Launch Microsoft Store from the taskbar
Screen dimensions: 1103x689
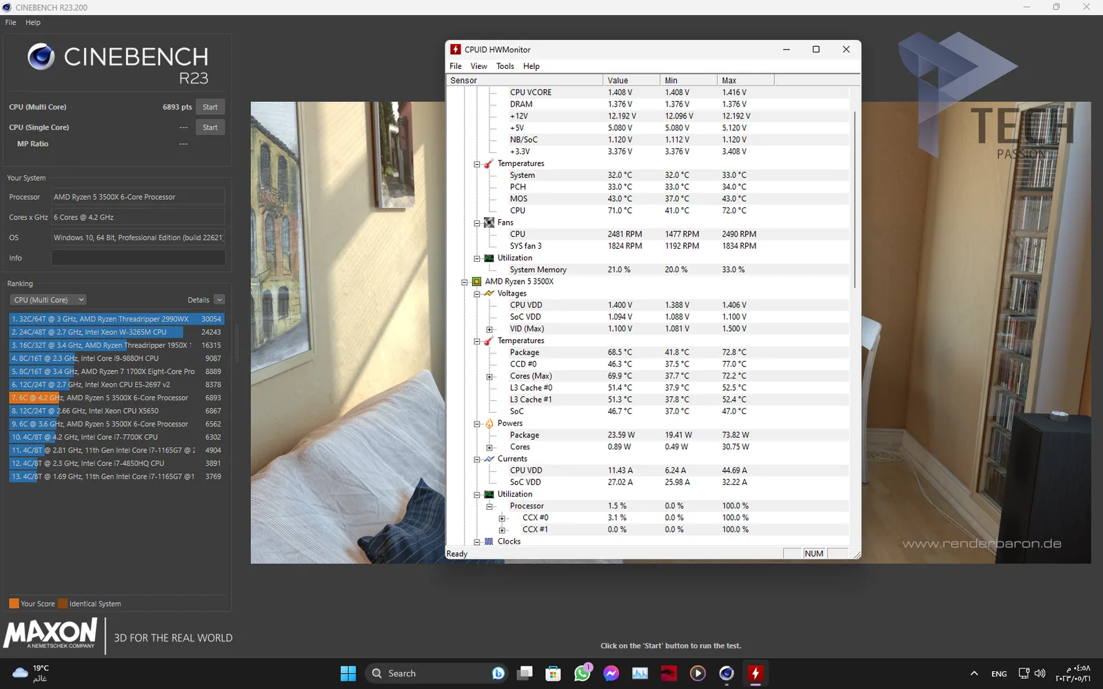coord(553,673)
